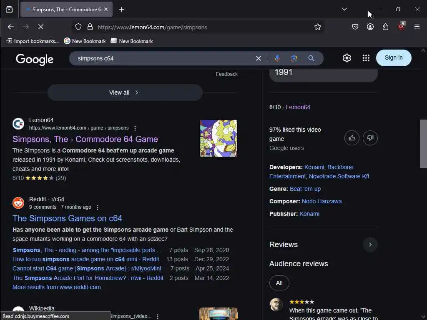This screenshot has height=320, width=427.
Task: Open Firefox account icon
Action: [370, 27]
